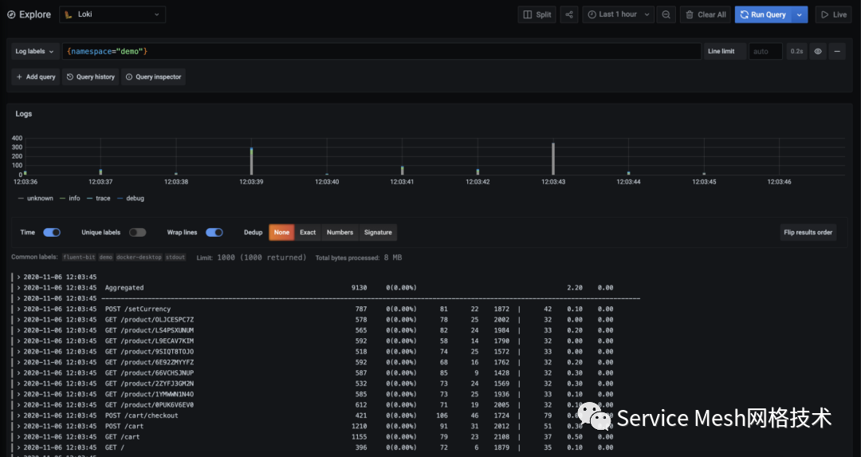Click the GET /cart log text

tap(123, 437)
